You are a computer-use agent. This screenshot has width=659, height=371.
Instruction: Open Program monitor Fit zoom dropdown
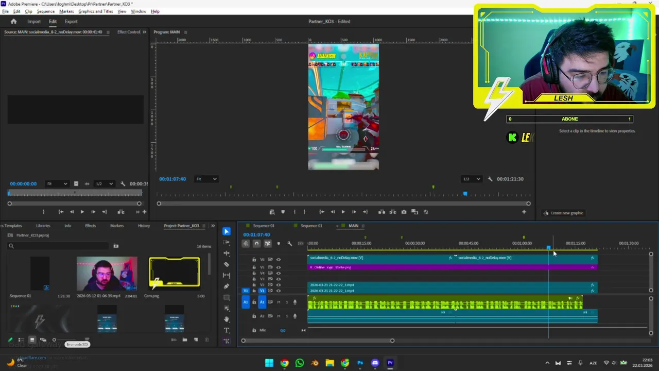(206, 179)
